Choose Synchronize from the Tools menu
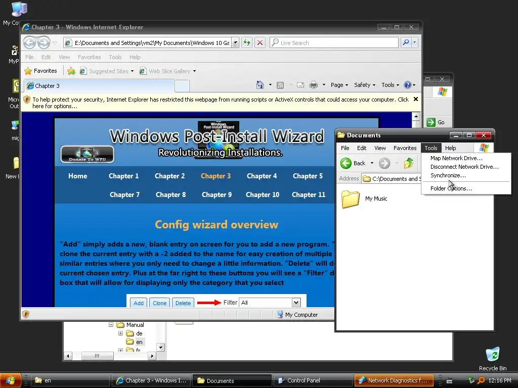Viewport: 518px width, 388px height. pos(448,175)
